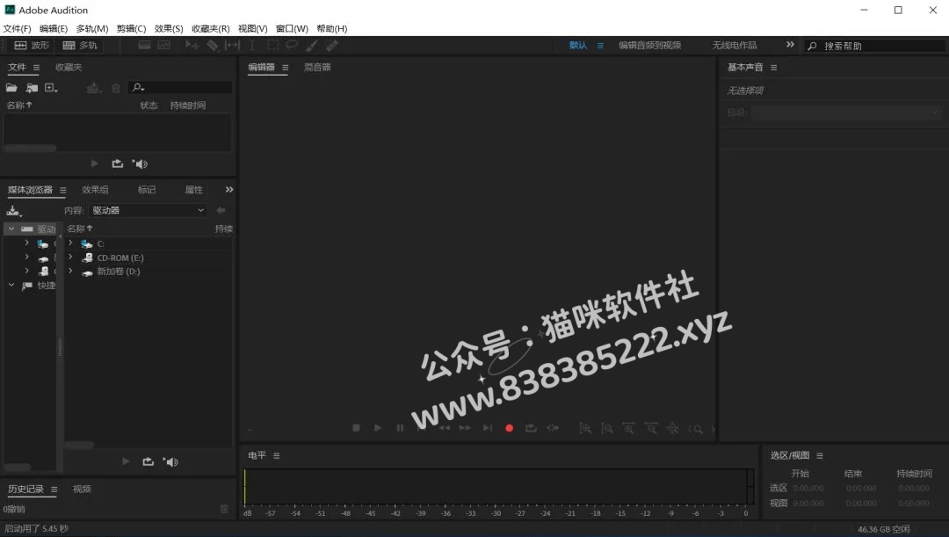The height and width of the screenshot is (537, 949).
Task: Toggle auto-play speaker in media browser
Action: [170, 462]
